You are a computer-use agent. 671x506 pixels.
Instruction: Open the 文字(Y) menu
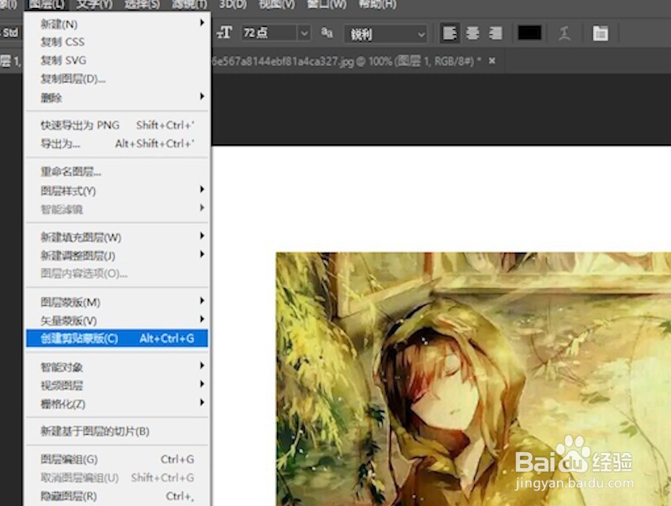pos(94,4)
